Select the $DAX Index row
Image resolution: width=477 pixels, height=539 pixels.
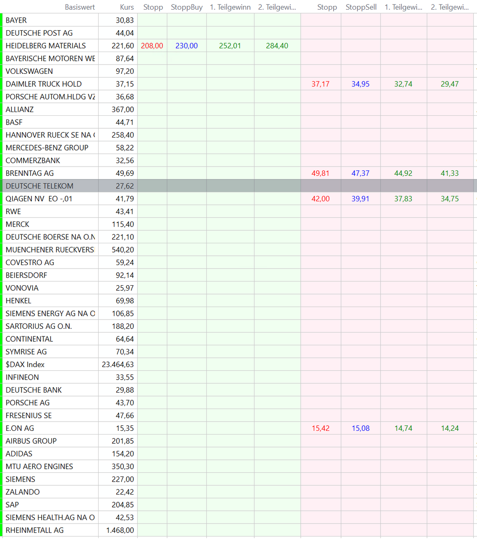[25, 365]
